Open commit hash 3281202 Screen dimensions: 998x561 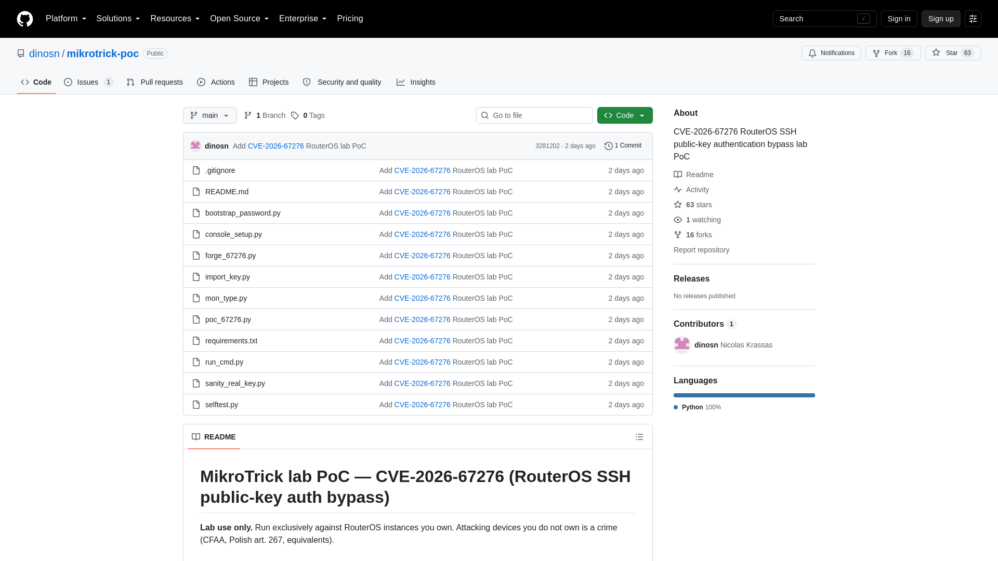(x=547, y=146)
